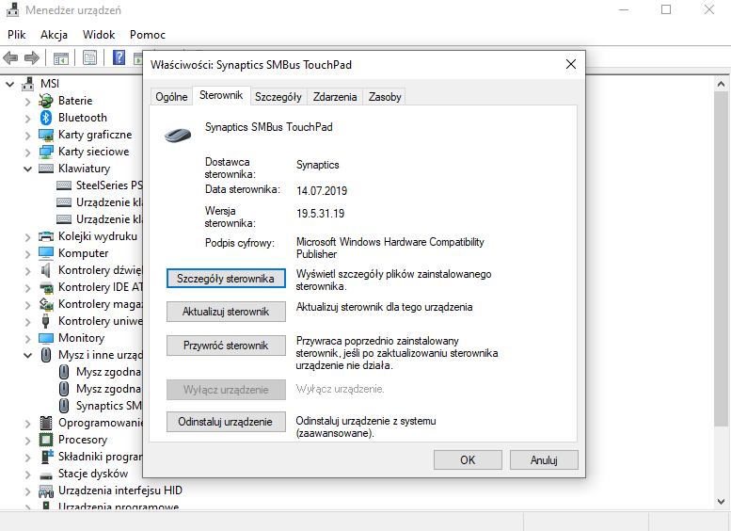Click the Karty graficzne display adapter icon
Image resolution: width=731 pixels, height=531 pixels.
pos(46,135)
